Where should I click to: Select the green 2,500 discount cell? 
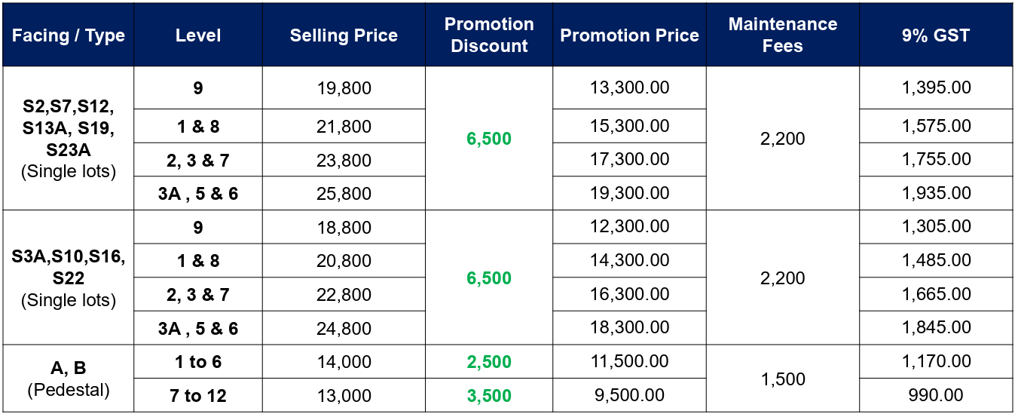(489, 362)
